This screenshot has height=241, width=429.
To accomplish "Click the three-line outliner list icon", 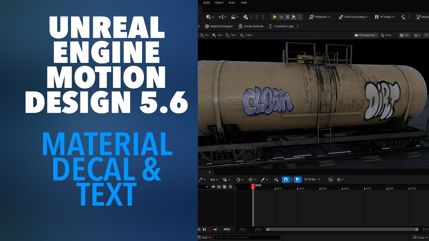I will tap(225, 187).
